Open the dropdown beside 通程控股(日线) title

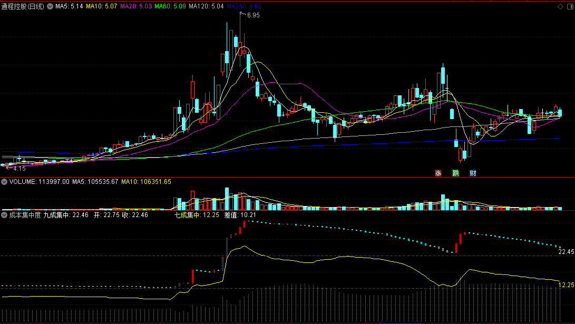(50, 6)
